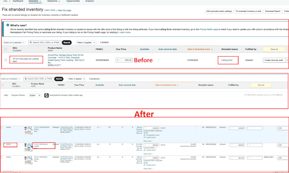Click Program Policies footer link
Screen dimensions: 289x173
pos(18,95)
